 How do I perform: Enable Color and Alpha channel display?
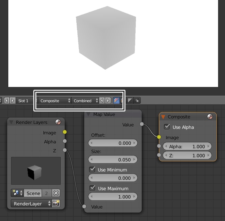point(116,100)
